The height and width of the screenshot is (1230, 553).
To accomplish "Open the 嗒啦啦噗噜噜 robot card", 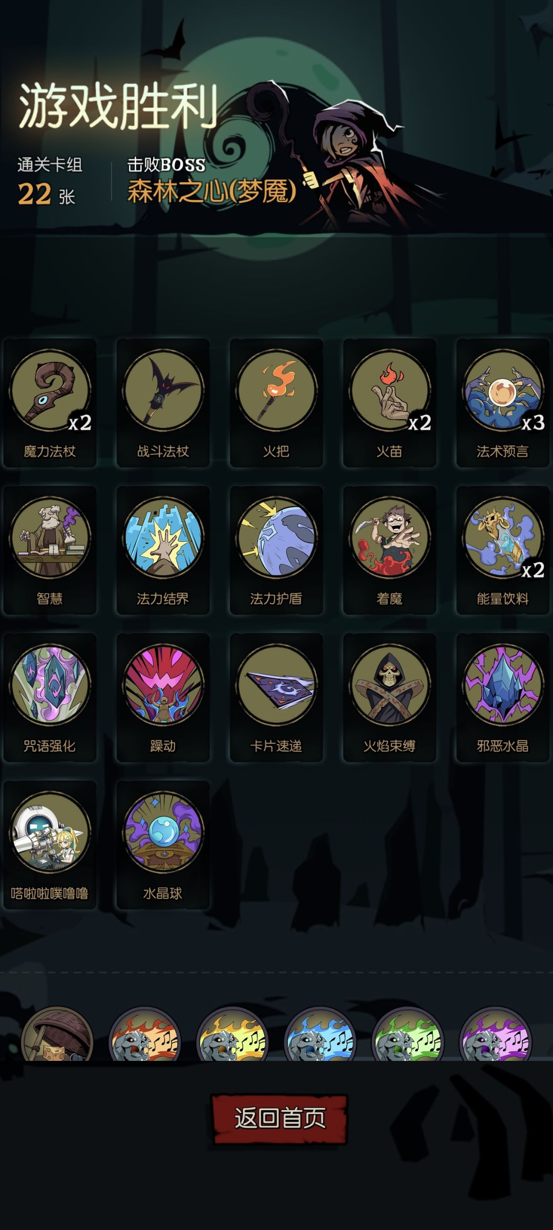I will [50, 845].
